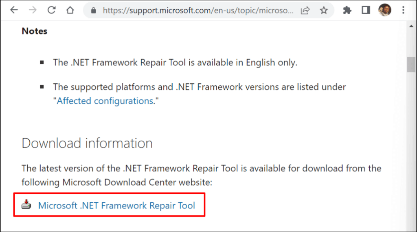
Task: Bookmark this page with the star icon
Action: tap(324, 11)
